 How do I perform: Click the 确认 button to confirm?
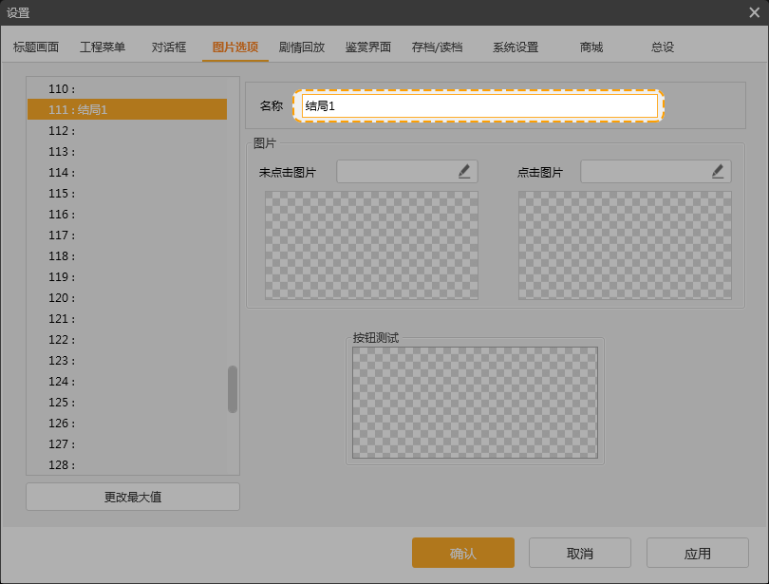(462, 553)
